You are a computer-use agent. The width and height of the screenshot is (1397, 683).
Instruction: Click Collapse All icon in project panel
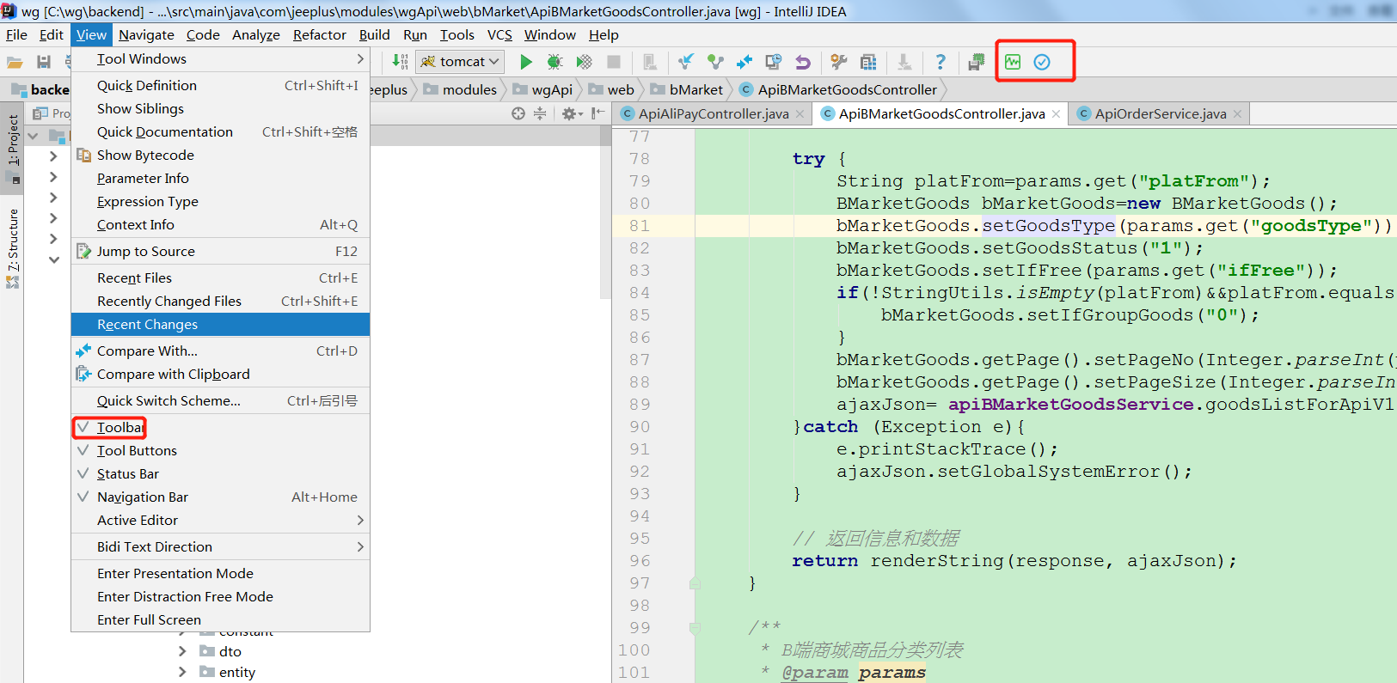coord(540,113)
